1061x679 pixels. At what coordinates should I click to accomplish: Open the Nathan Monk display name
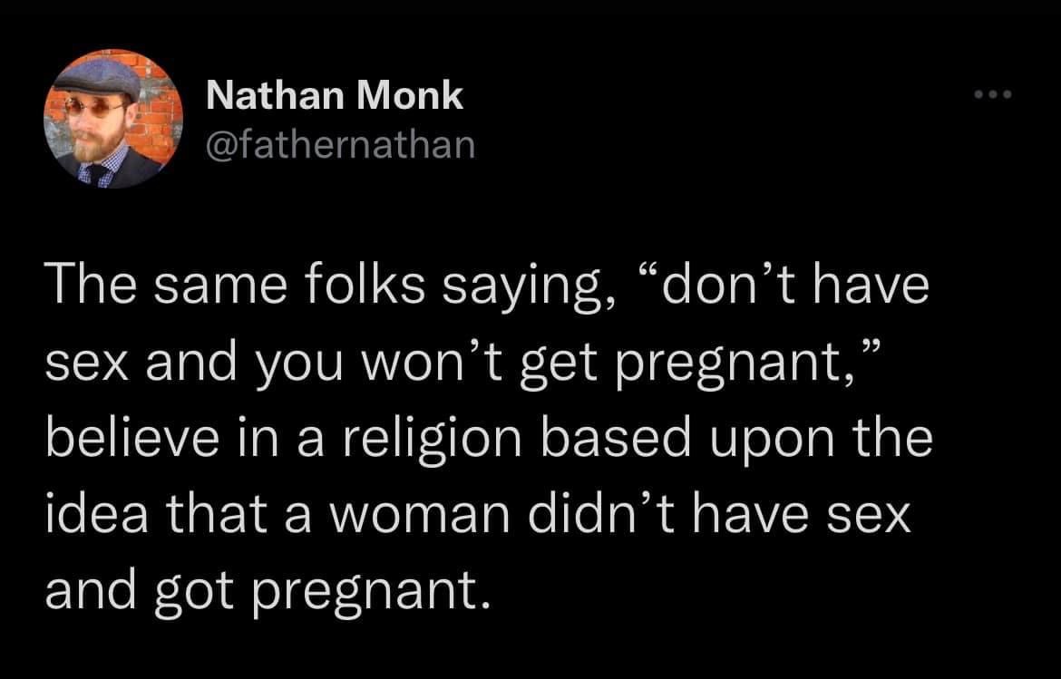[x=335, y=95]
